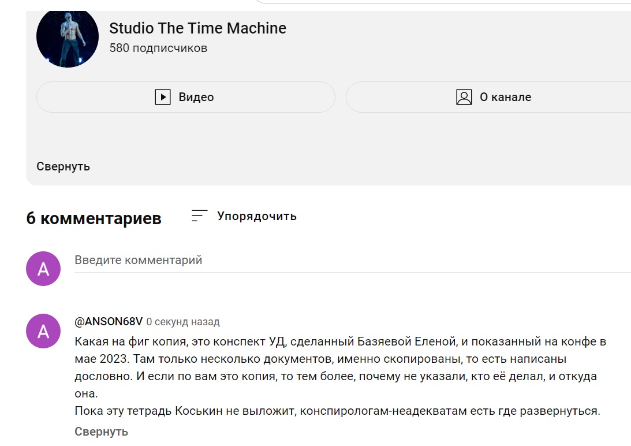The image size is (631, 446).
Task: Click the Видео button
Action: tap(185, 97)
